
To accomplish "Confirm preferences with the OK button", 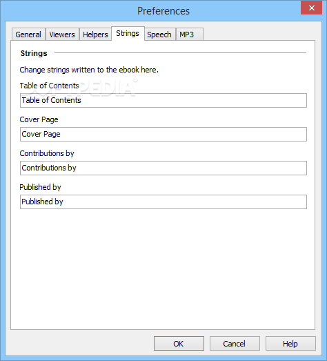I will click(x=179, y=344).
